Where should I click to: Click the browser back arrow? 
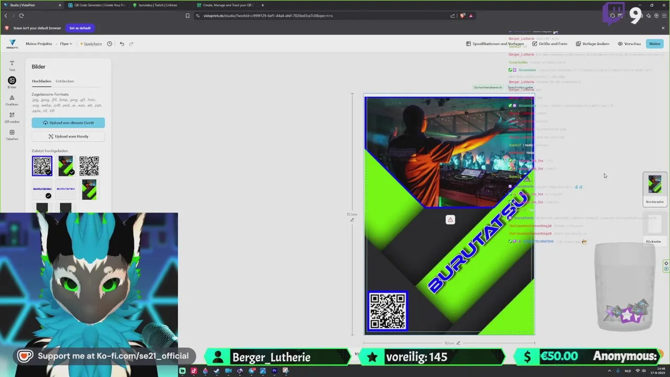click(6, 16)
